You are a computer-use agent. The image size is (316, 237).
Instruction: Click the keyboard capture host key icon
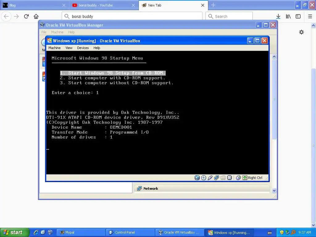[x=245, y=177]
